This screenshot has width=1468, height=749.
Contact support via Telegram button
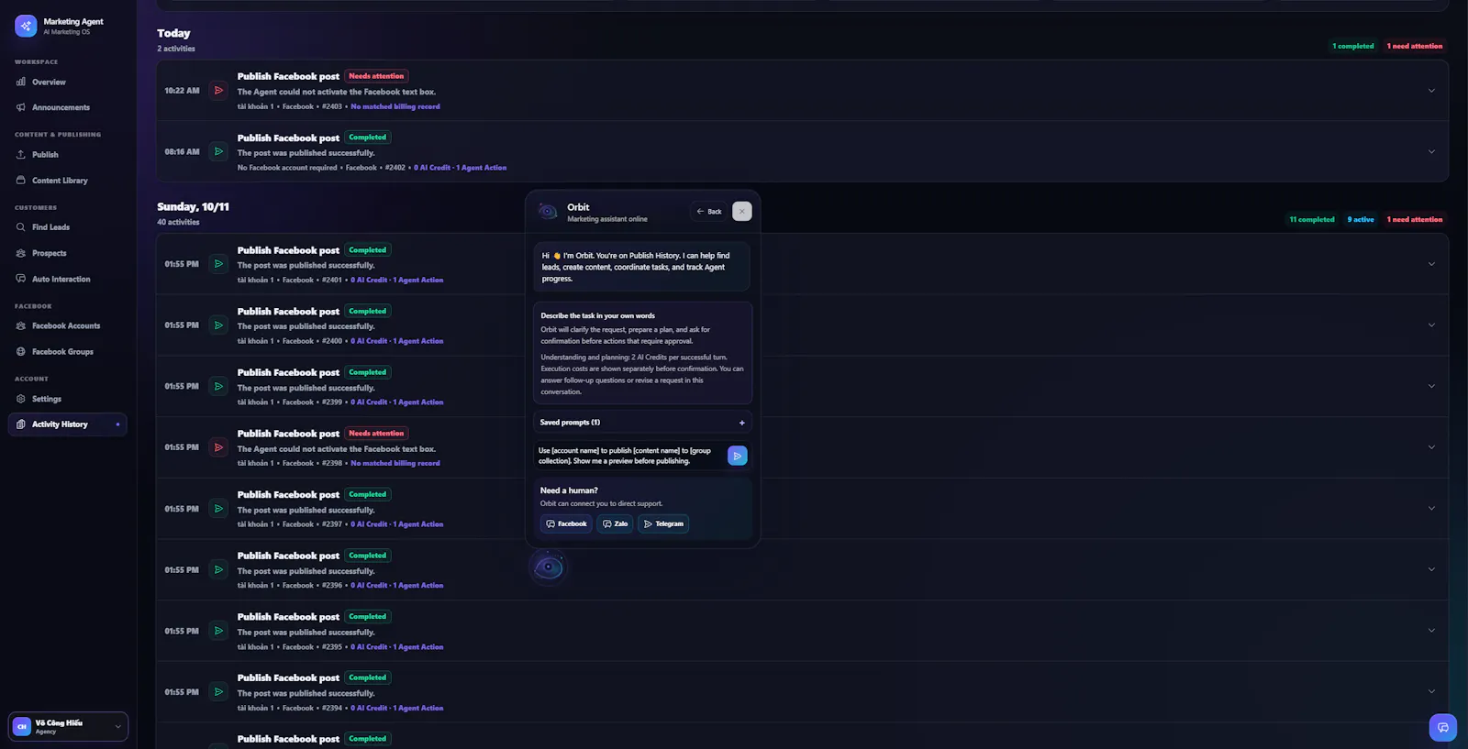click(663, 524)
